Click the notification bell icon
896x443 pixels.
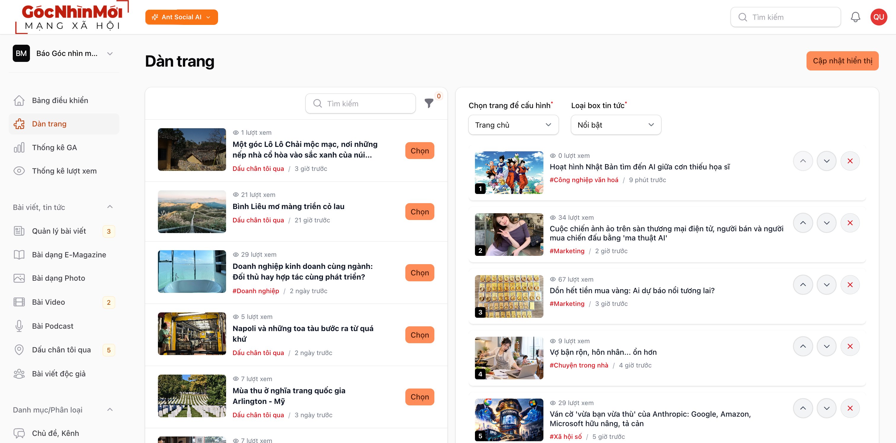point(855,17)
